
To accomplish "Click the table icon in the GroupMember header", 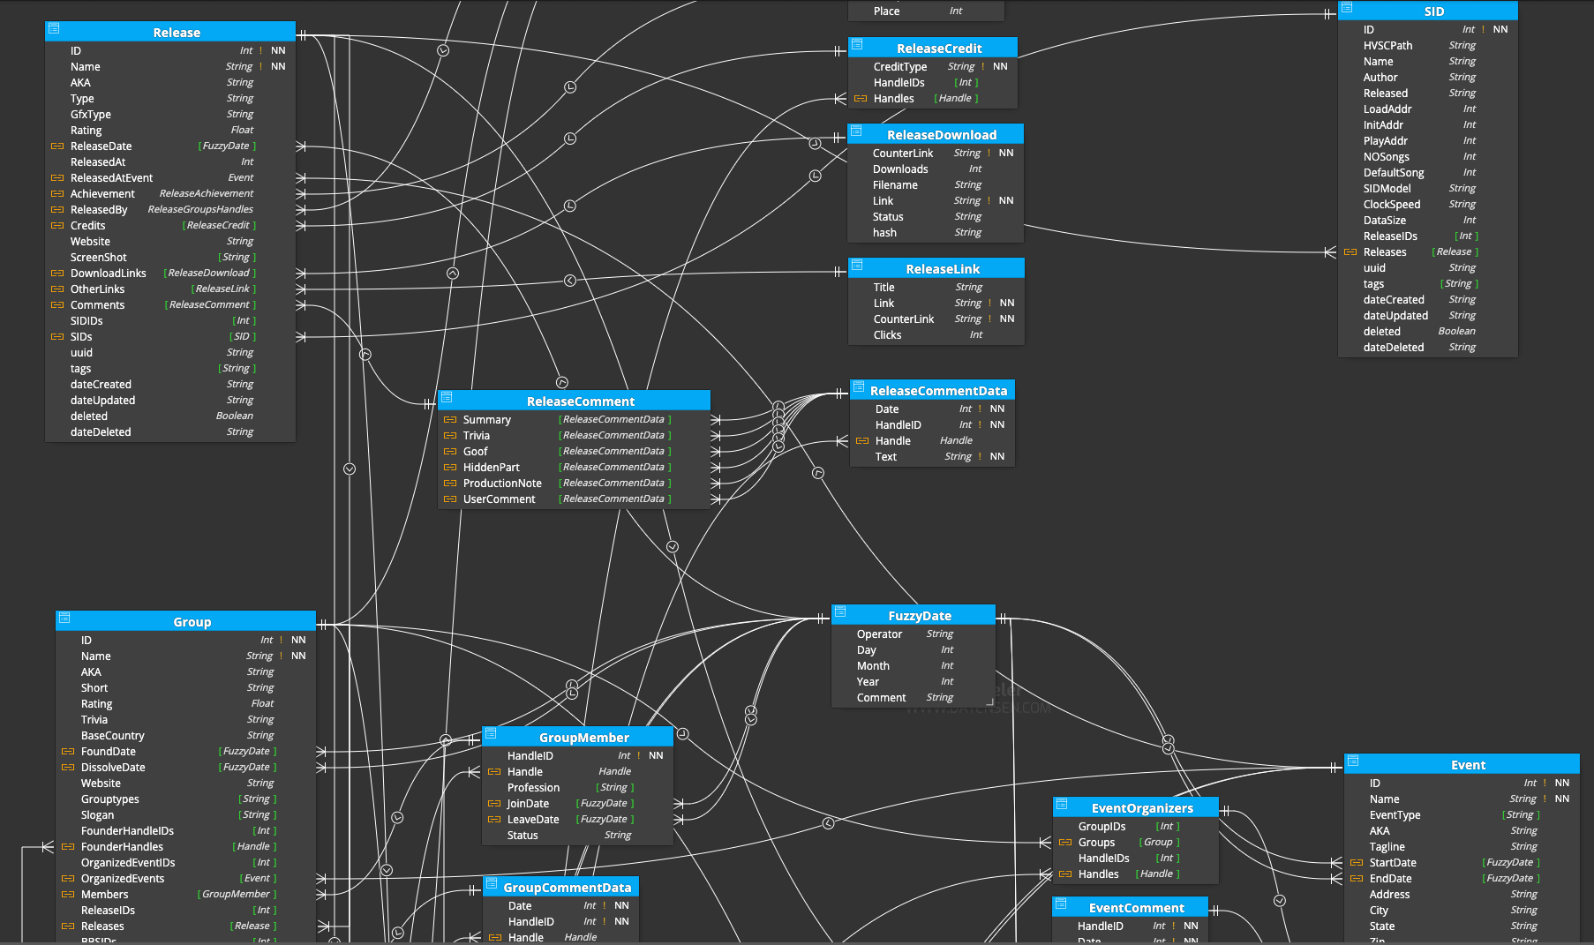I will [x=491, y=734].
